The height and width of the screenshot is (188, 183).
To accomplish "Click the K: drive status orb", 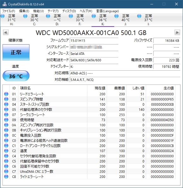I will coord(93,16).
